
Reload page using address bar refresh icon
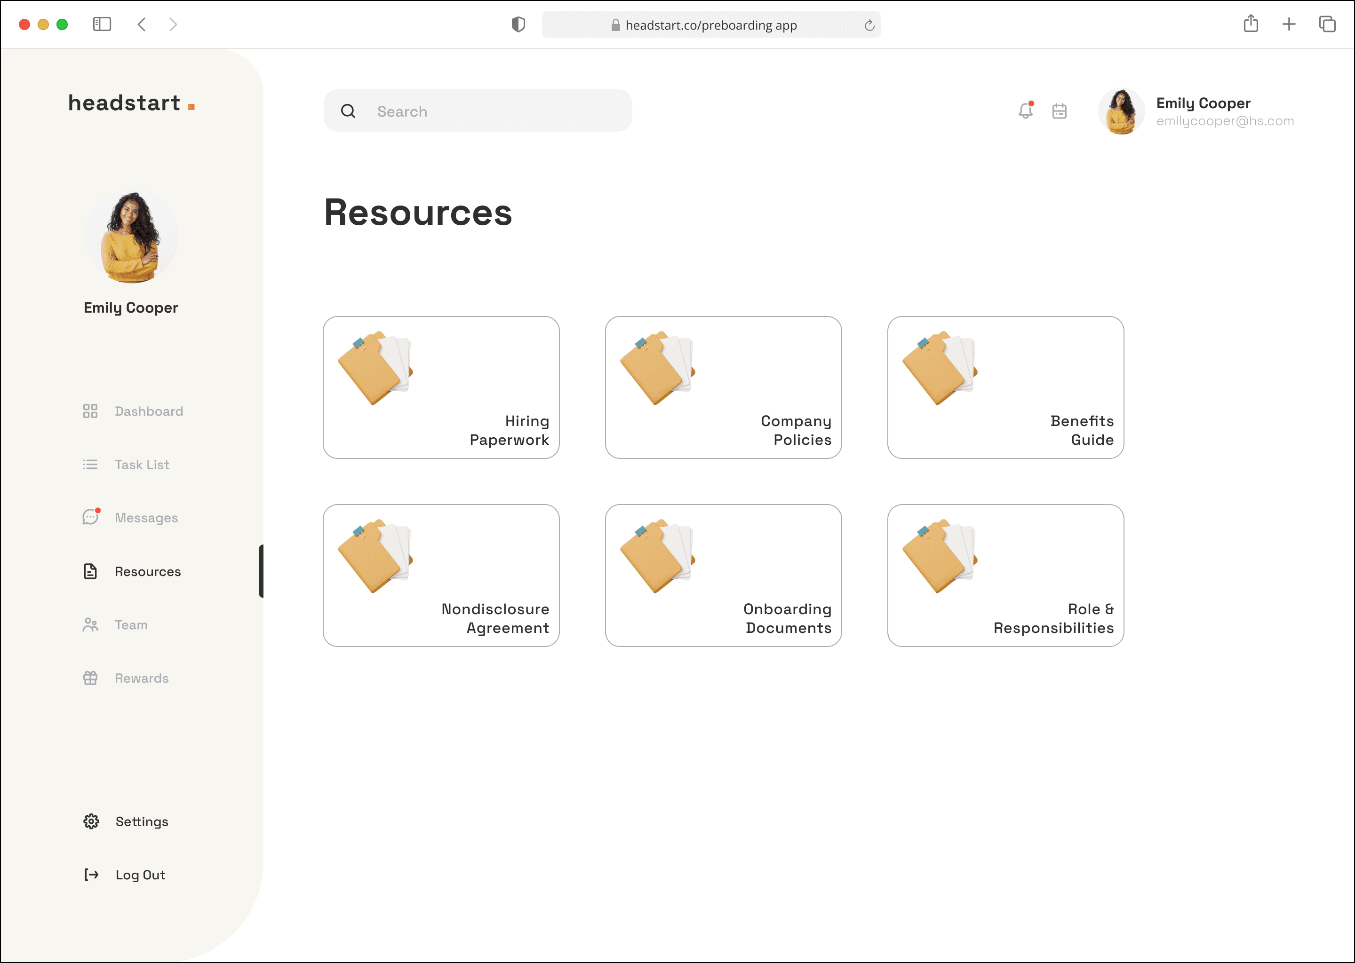[869, 25]
